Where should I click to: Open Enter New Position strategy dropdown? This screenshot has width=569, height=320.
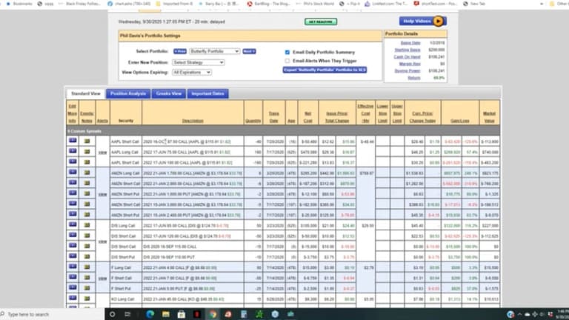click(199, 62)
